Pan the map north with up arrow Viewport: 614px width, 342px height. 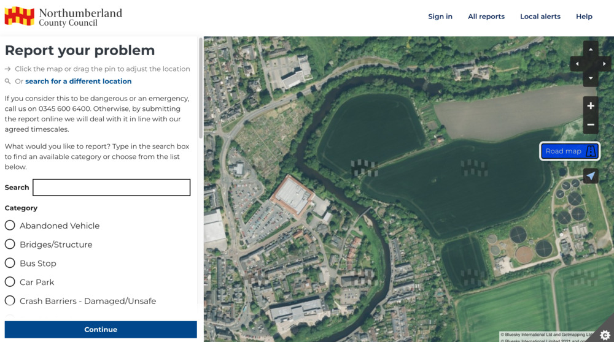tap(591, 50)
